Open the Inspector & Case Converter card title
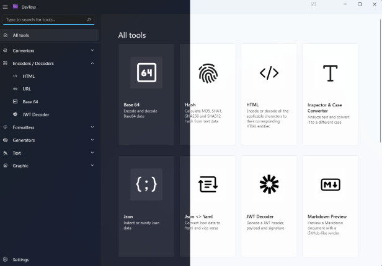 324,108
